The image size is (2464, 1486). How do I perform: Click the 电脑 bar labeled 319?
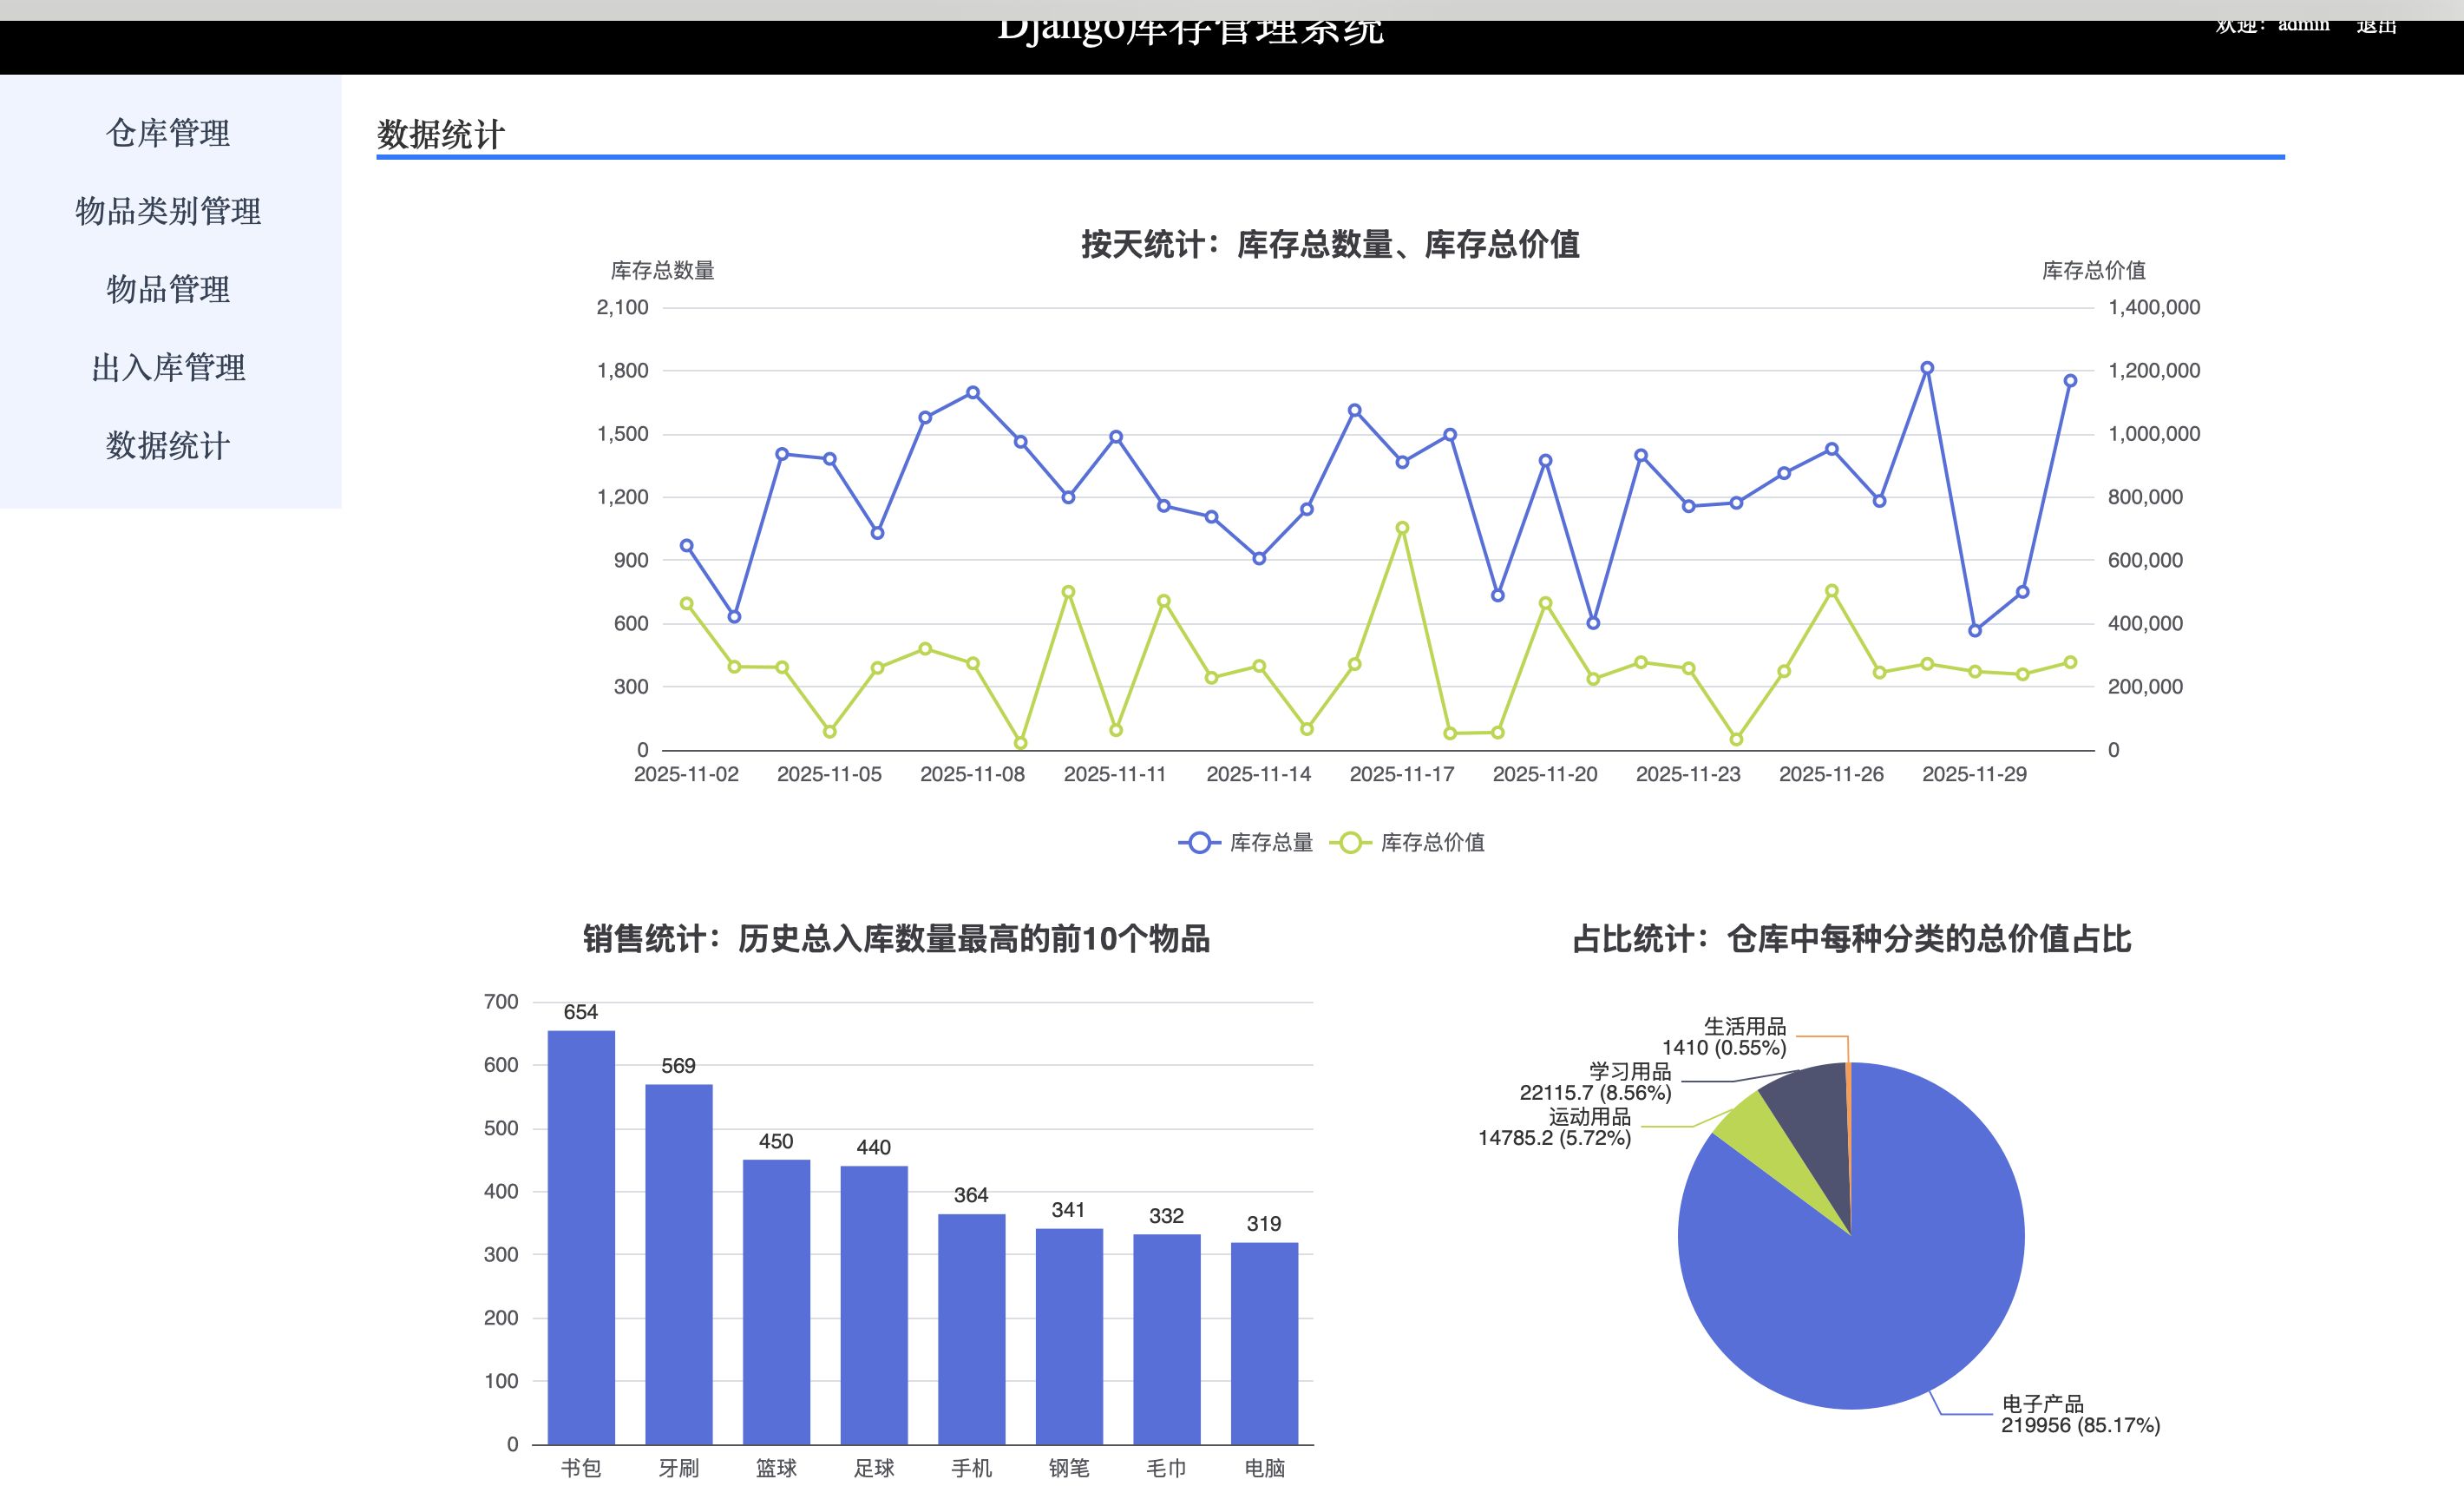point(1264,1343)
